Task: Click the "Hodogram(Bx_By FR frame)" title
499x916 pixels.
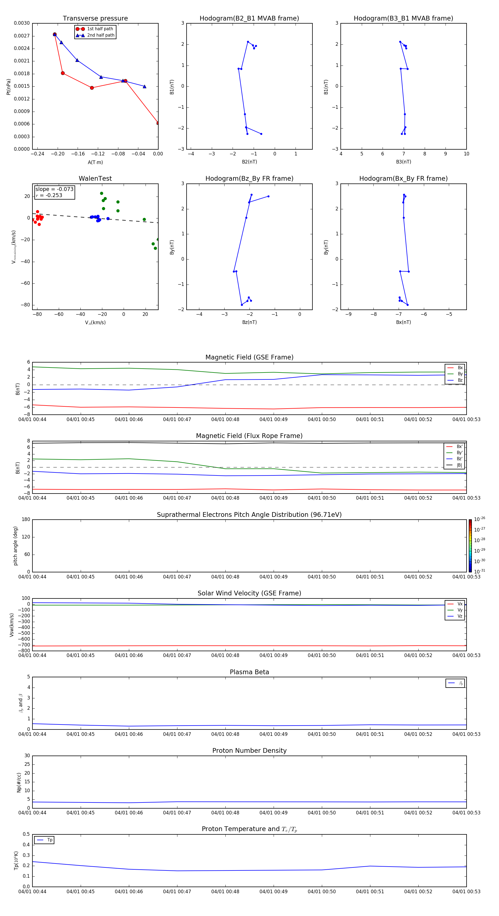Action: click(403, 178)
